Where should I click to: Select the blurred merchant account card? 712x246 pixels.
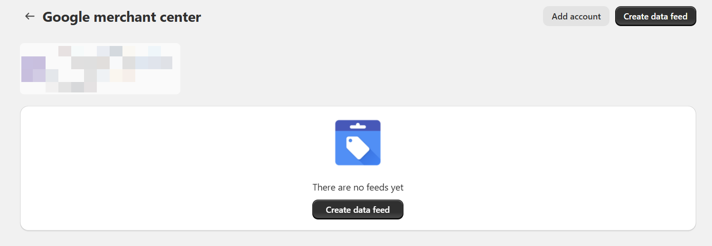click(100, 69)
